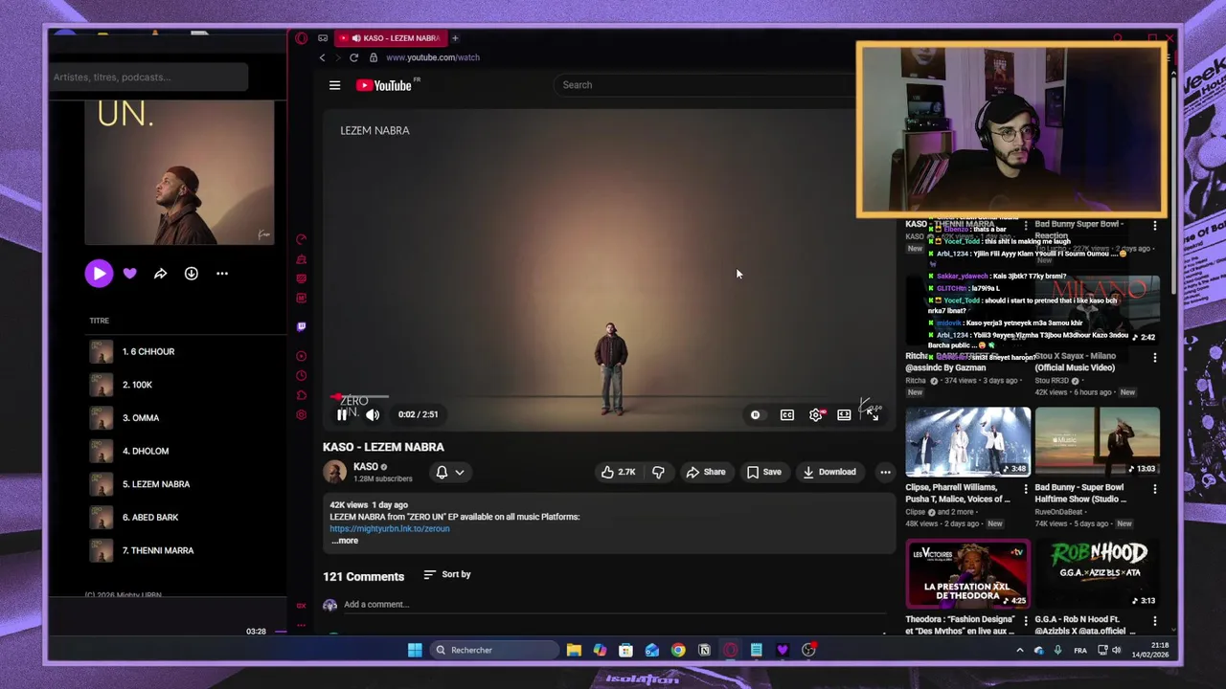Reload the YouTube page
Image resolution: width=1226 pixels, height=689 pixels.
(353, 57)
